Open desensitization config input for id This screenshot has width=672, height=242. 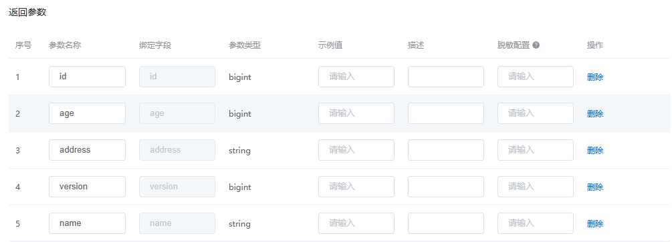[x=536, y=77]
